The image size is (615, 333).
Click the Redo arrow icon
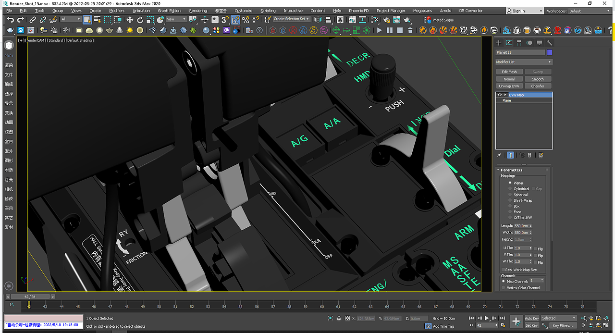[x=21, y=20]
